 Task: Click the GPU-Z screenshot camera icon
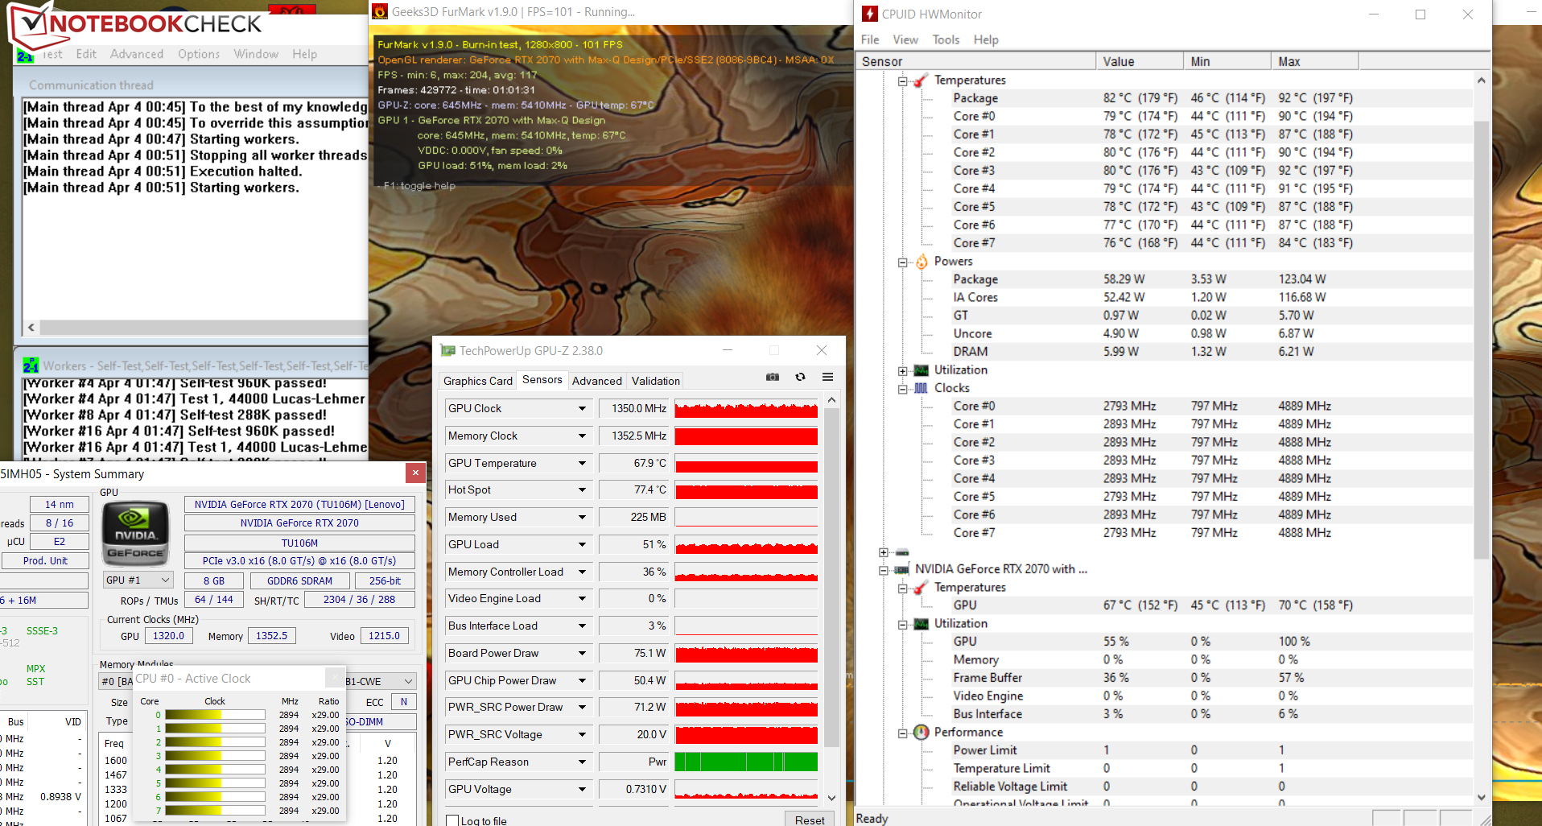773,377
